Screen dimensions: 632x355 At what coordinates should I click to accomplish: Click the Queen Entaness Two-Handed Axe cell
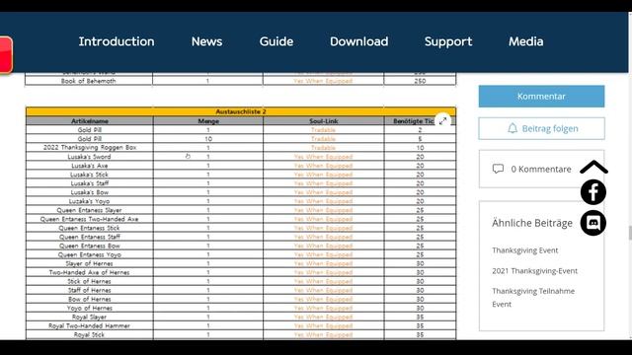pos(90,219)
